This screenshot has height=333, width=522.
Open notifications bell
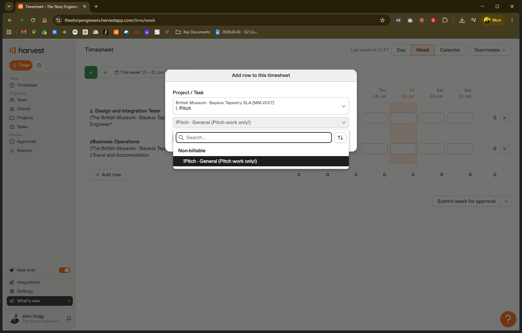point(69,319)
